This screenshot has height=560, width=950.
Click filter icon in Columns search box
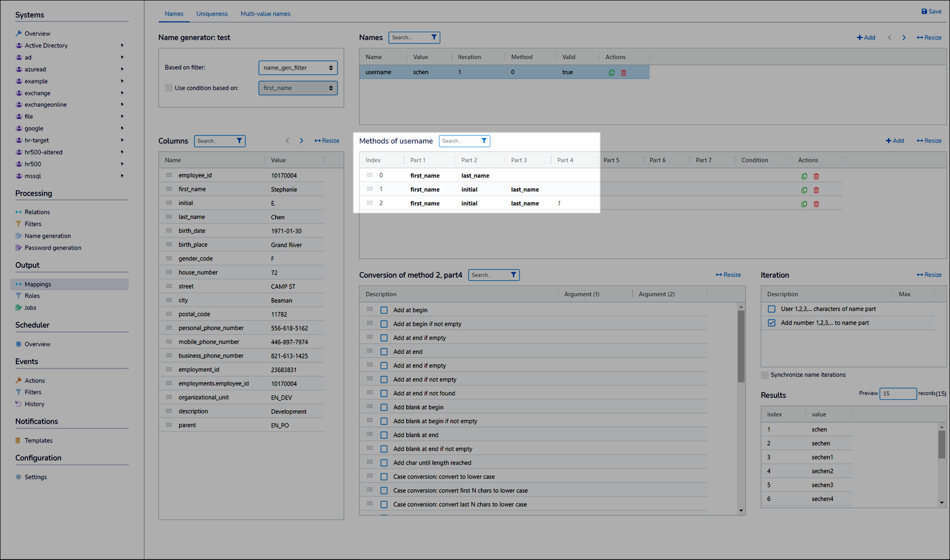(x=239, y=141)
